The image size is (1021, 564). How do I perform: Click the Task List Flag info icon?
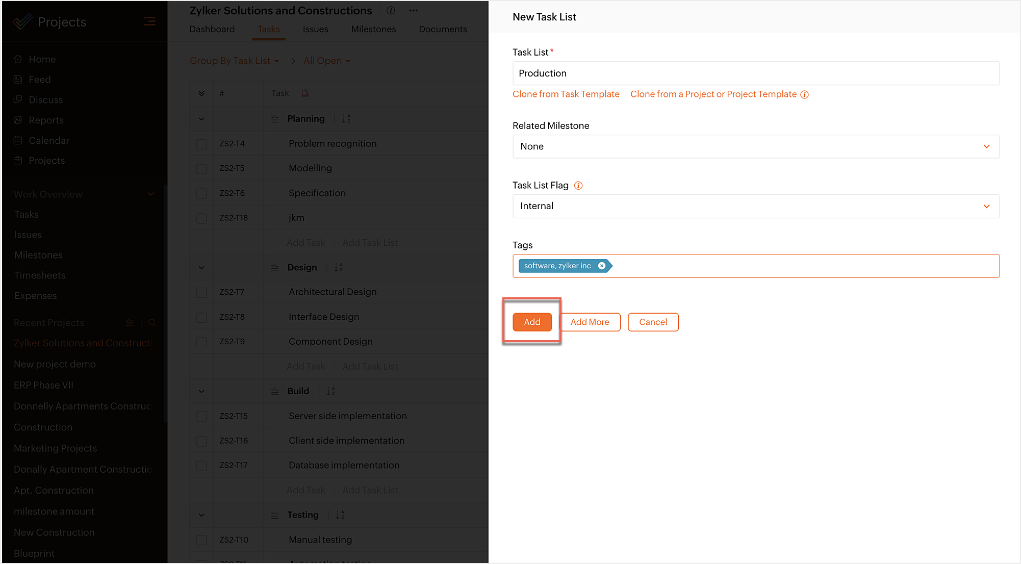(578, 186)
